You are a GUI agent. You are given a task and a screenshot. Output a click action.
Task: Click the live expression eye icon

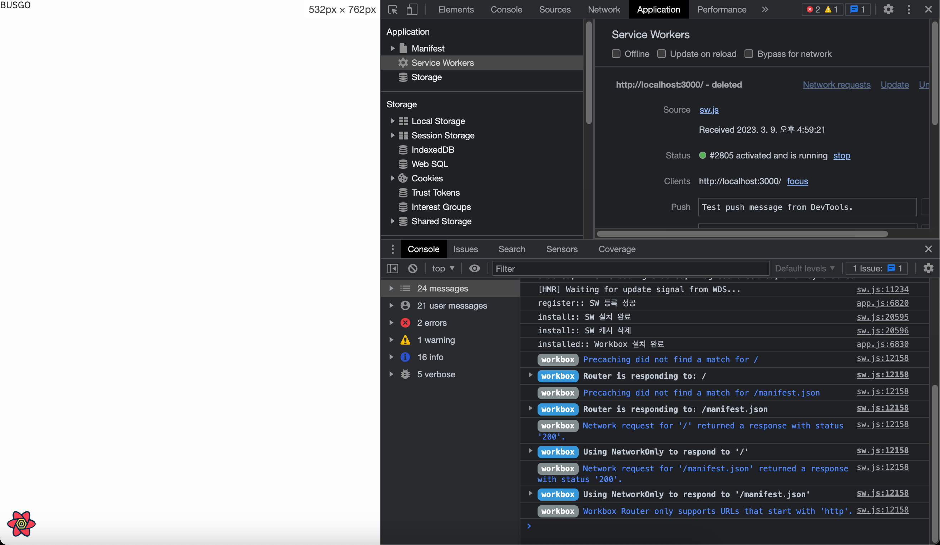[474, 269]
